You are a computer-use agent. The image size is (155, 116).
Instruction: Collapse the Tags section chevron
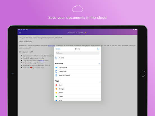[x=99, y=81]
